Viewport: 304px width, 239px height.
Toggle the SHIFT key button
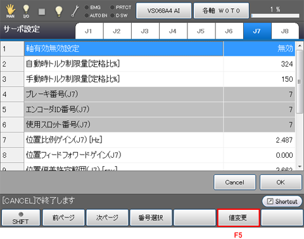pyautogui.click(x=20, y=217)
